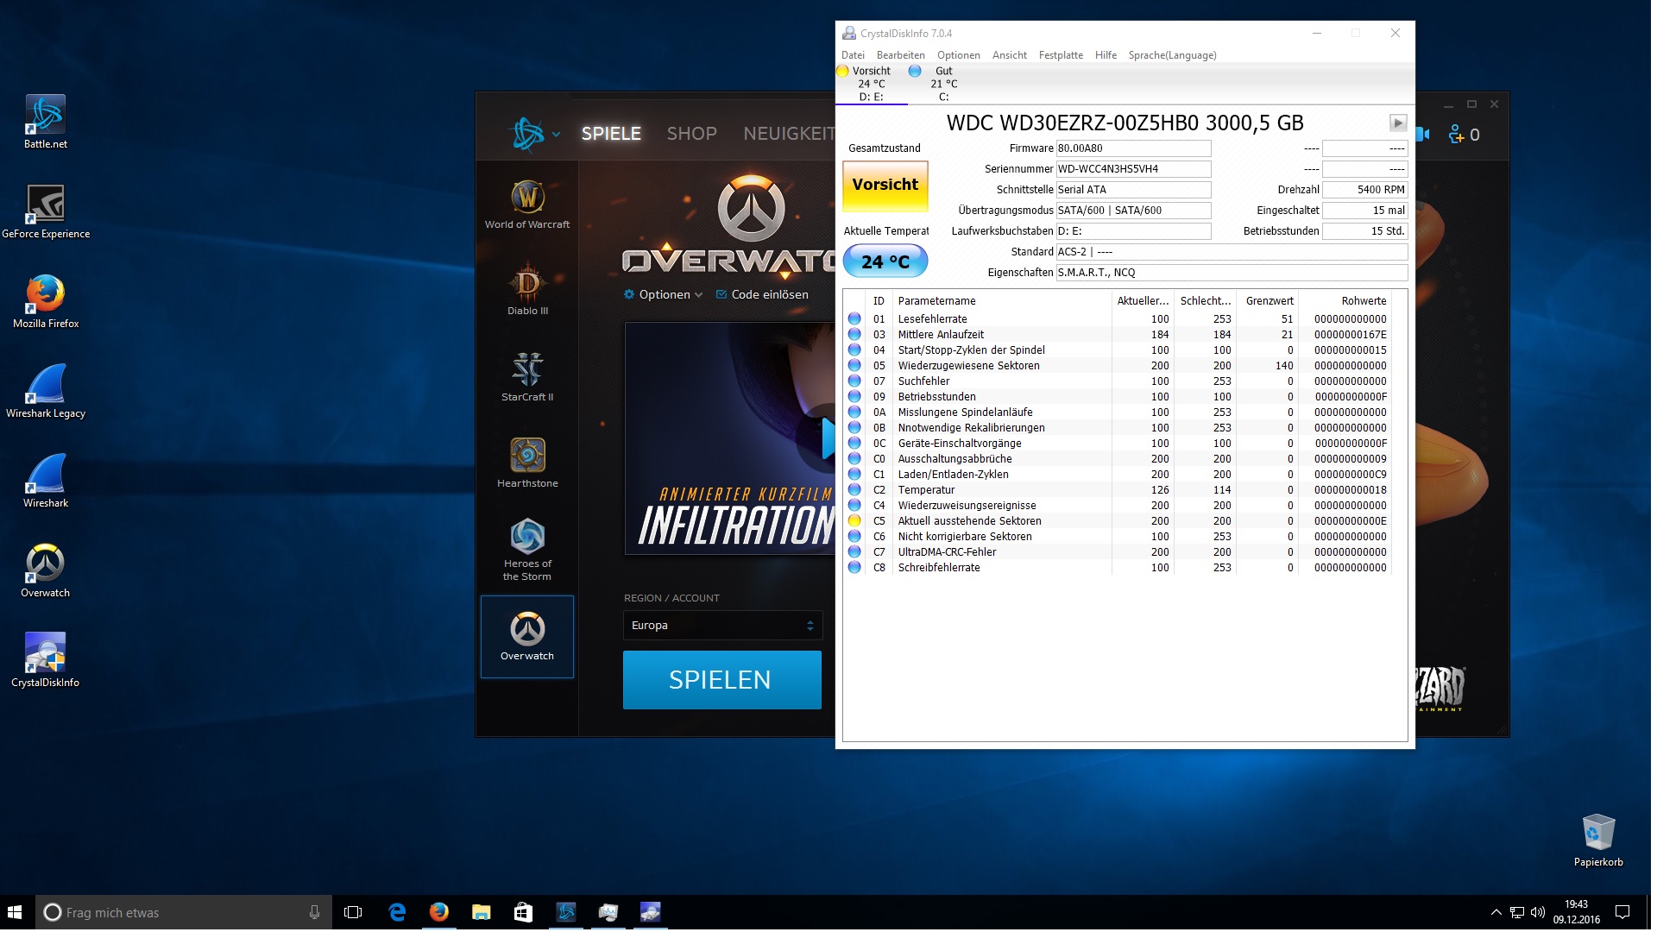1657x932 pixels.
Task: Open the Festplatte menu
Action: (x=1061, y=55)
